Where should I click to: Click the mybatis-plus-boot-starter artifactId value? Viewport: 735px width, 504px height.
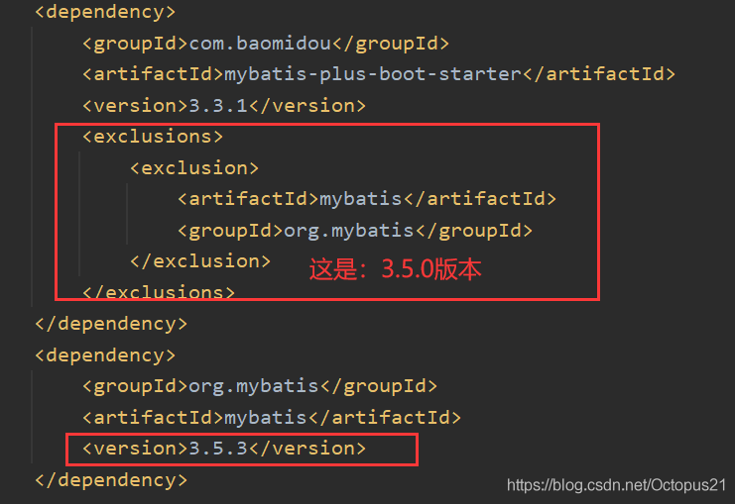[373, 74]
